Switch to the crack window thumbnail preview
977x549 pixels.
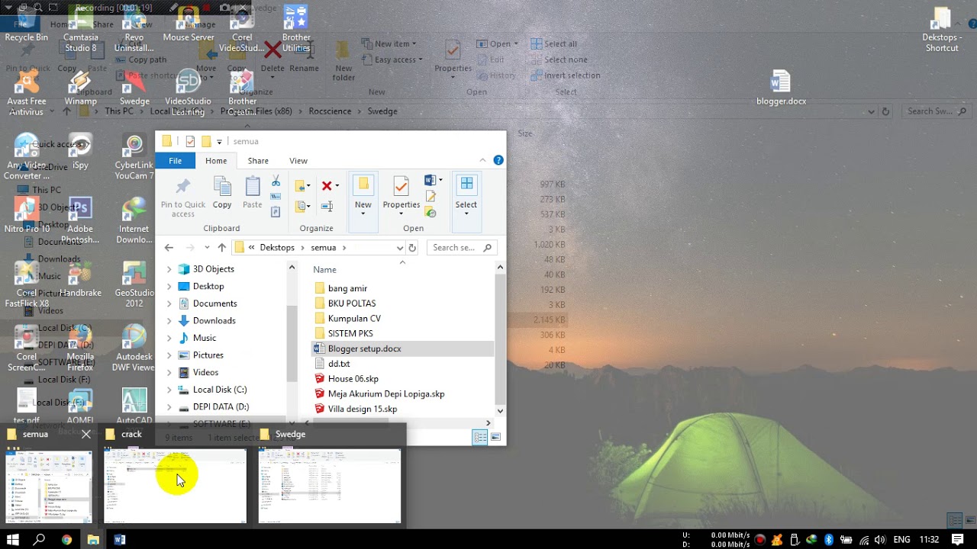[x=176, y=486]
